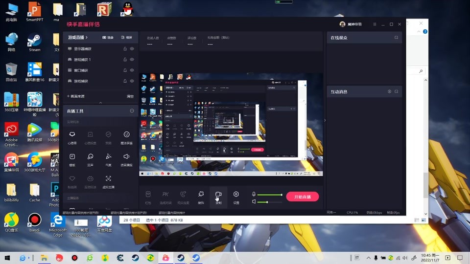Screen dimensions: 470x264
Task: Click the search icon in Explorer window
Action: [x=421, y=71]
